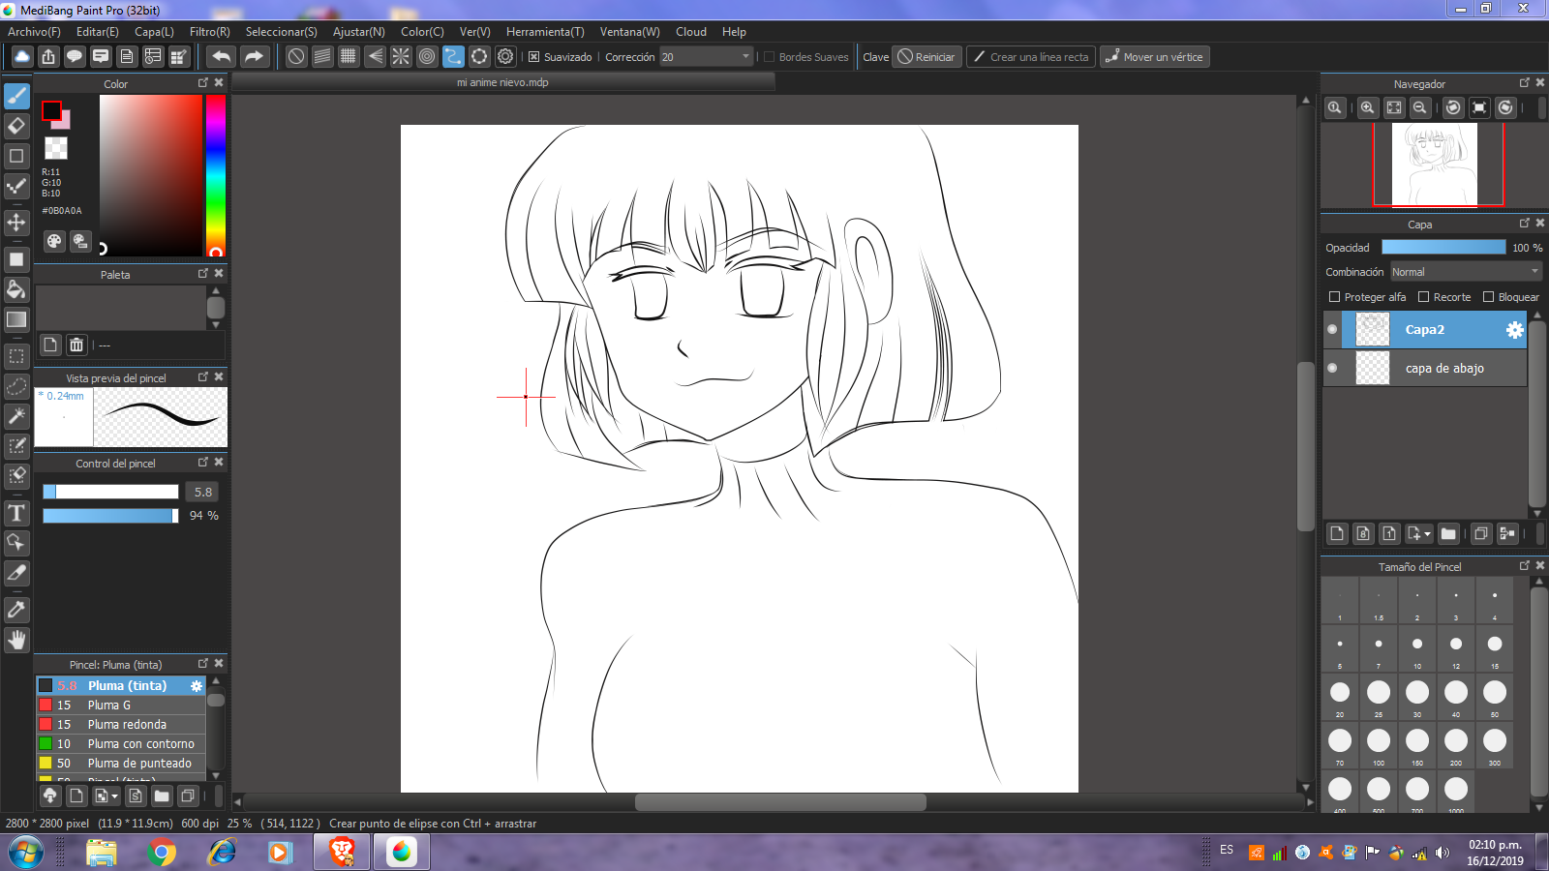Hide the capa de abajo layer
Screen dimensions: 1549x871
pyautogui.click(x=1332, y=368)
